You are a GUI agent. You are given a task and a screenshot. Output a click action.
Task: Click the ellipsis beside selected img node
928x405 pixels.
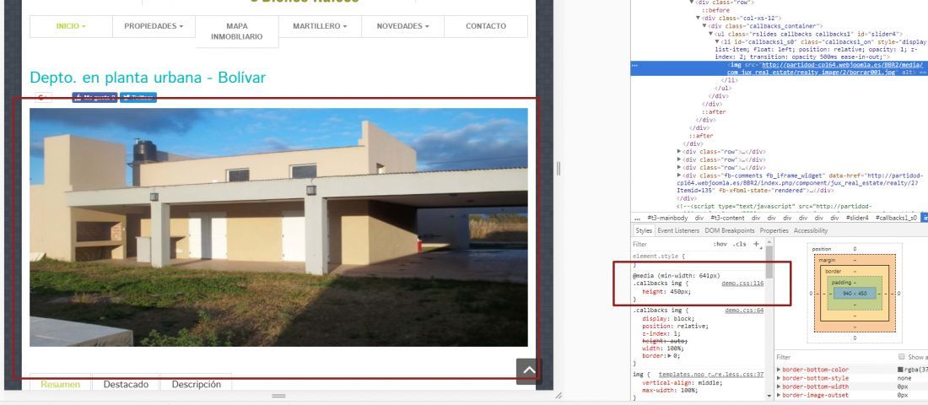pos(635,65)
